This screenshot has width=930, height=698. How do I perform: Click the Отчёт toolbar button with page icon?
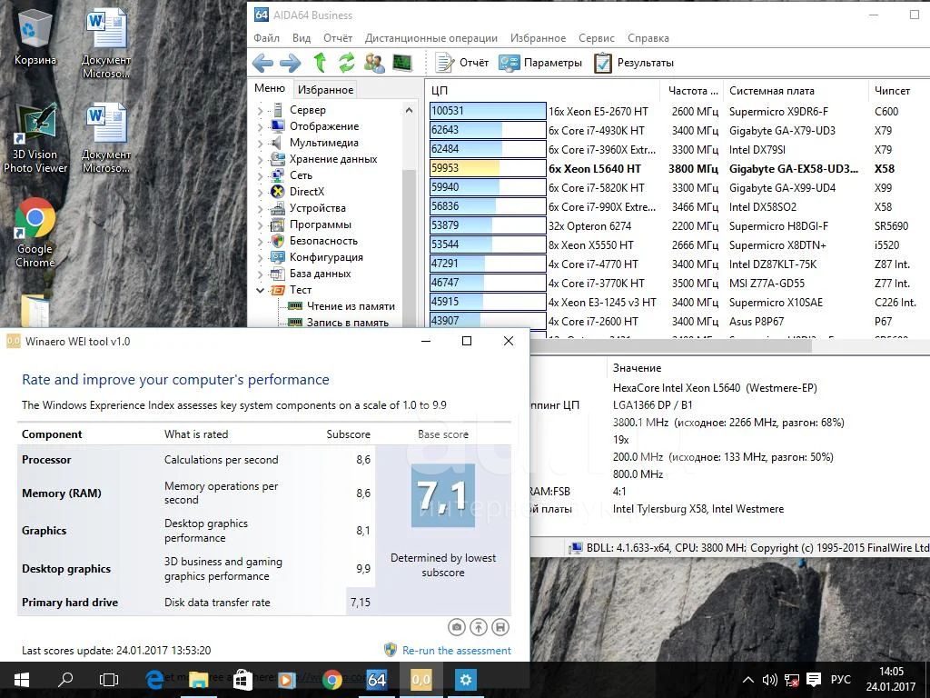(x=462, y=63)
